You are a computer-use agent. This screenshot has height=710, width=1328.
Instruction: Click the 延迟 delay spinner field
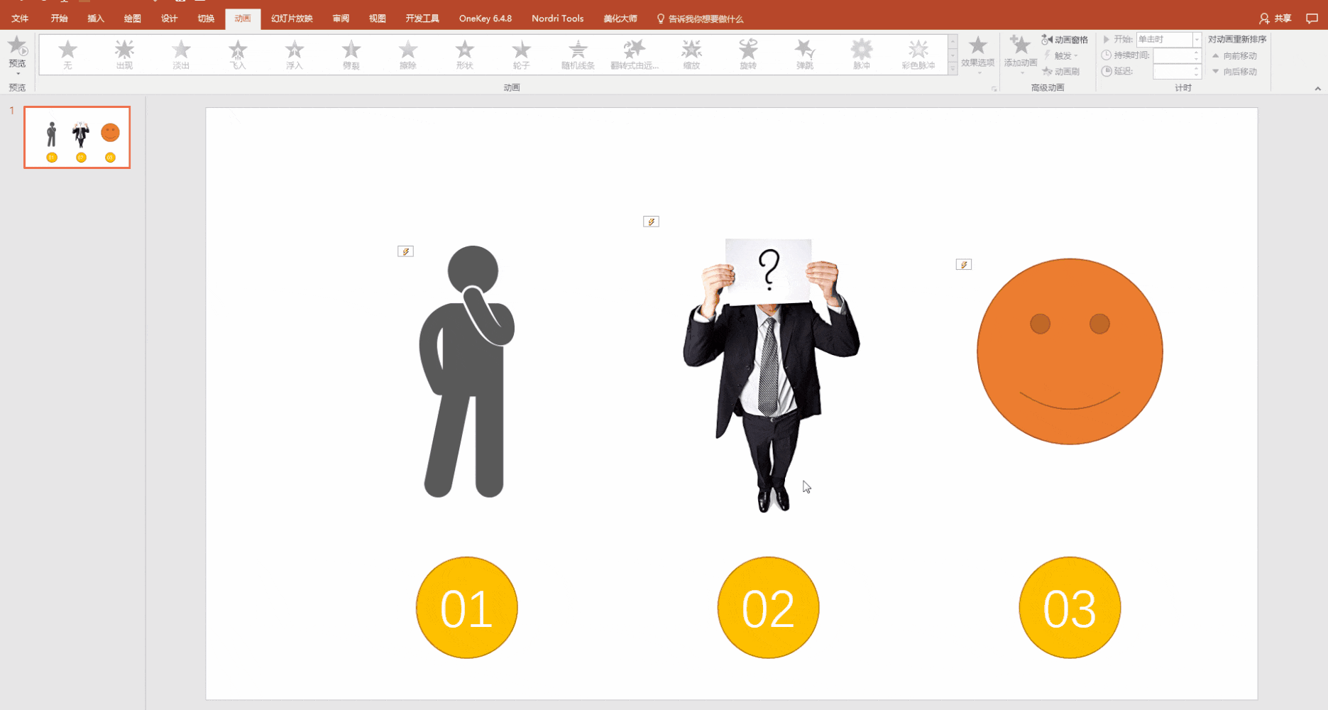(x=1177, y=71)
